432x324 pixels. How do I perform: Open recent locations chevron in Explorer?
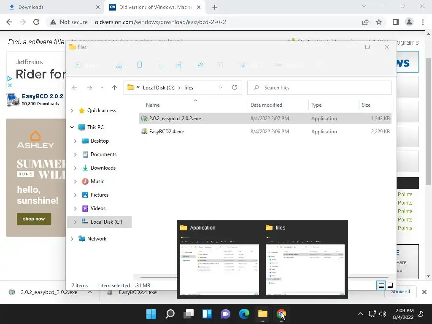(102, 88)
